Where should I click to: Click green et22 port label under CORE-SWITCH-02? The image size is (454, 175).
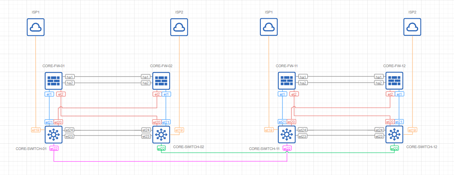coord(161,149)
